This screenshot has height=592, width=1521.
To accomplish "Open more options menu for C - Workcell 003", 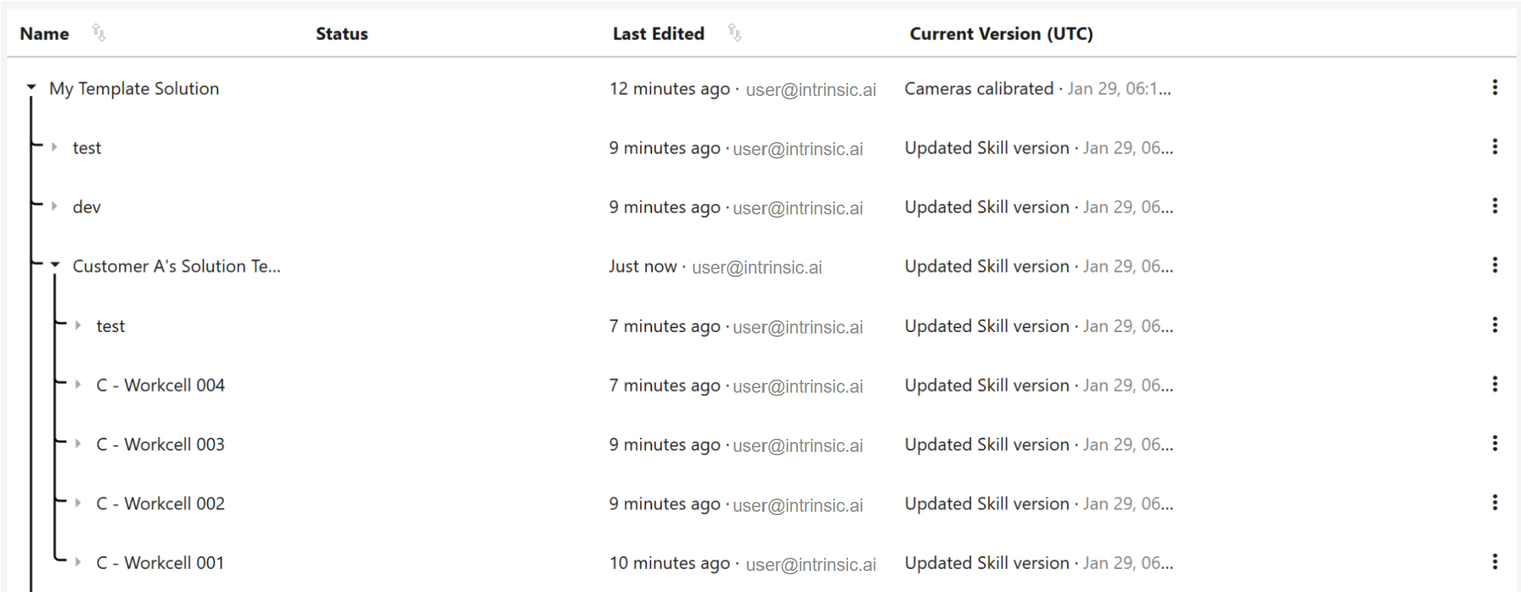I will click(x=1495, y=444).
